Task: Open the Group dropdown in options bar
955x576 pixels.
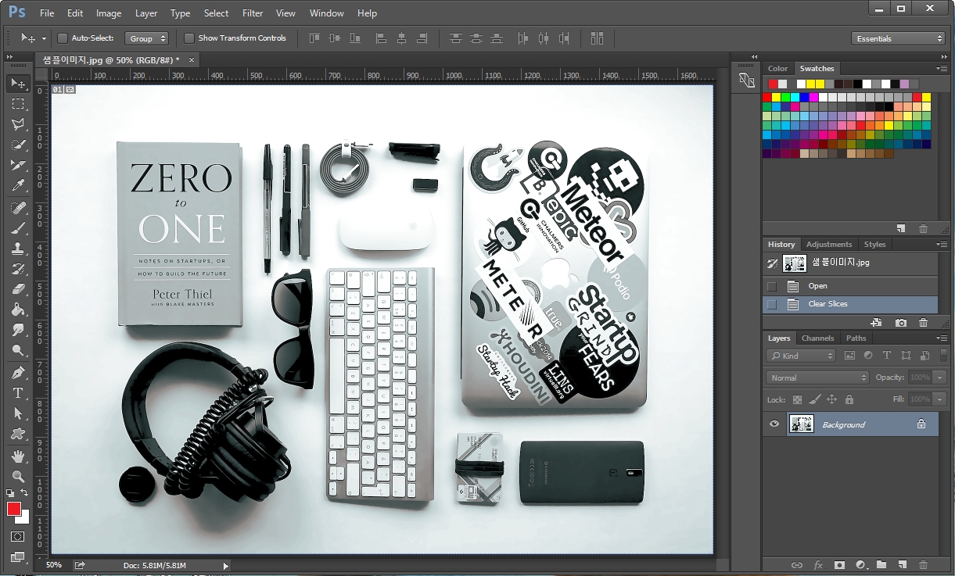Action: (146, 38)
